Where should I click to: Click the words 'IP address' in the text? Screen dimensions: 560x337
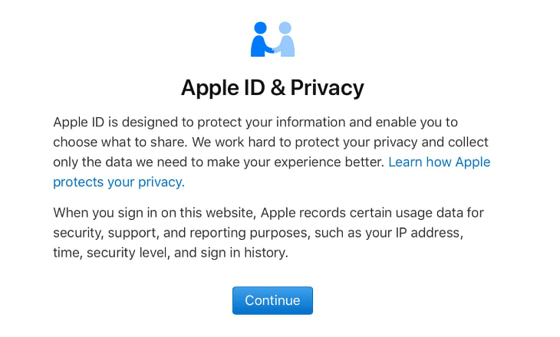(430, 232)
